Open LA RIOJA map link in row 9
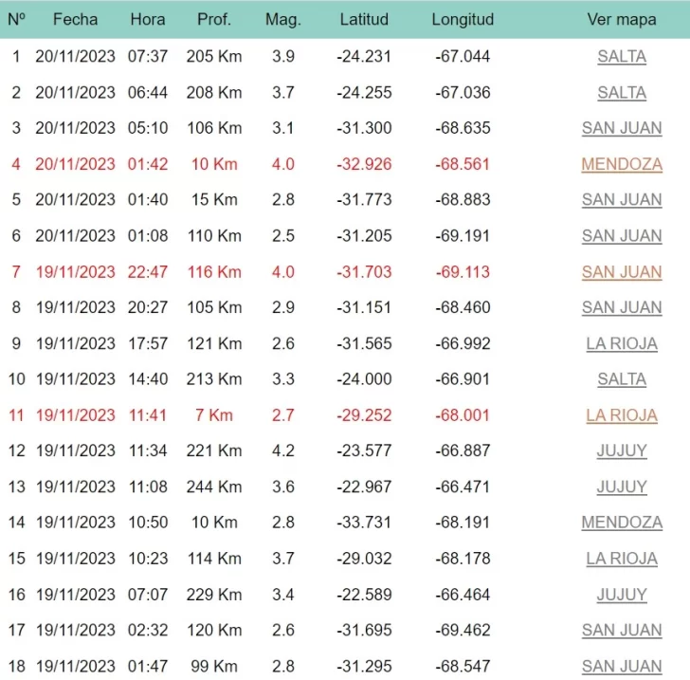This screenshot has height=680, width=690. tap(622, 344)
